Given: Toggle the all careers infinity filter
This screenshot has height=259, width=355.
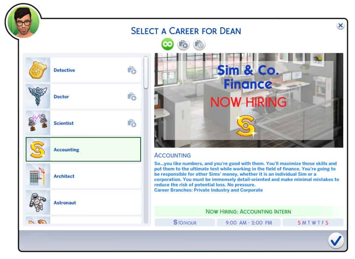Looking at the screenshot, I should 167,44.
